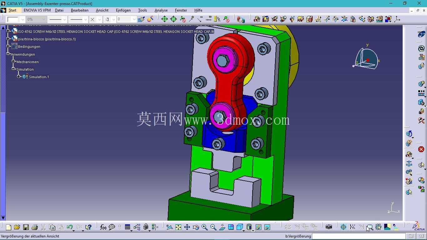
Task: Select Simulation.1 in the tree
Action: tap(39, 77)
